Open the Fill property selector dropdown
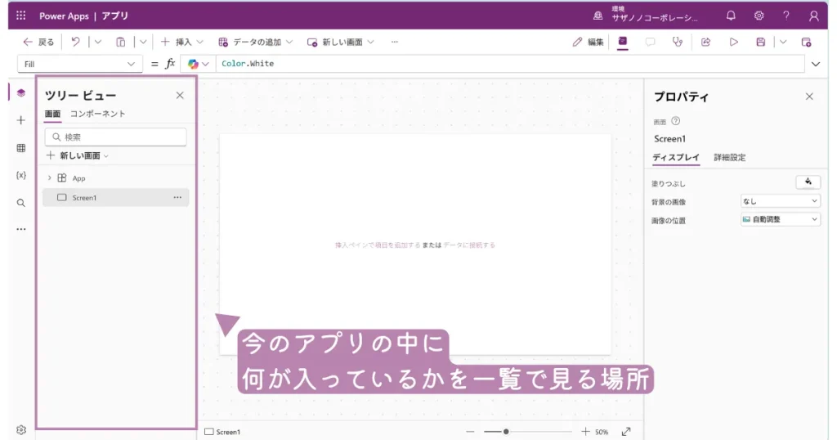The image size is (837, 440). point(79,64)
